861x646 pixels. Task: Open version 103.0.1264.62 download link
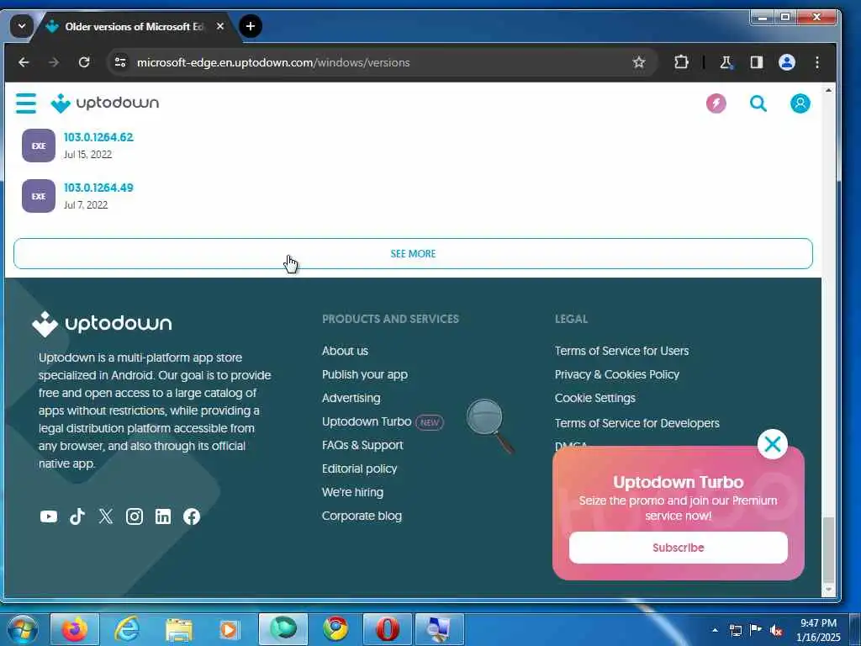pyautogui.click(x=98, y=137)
